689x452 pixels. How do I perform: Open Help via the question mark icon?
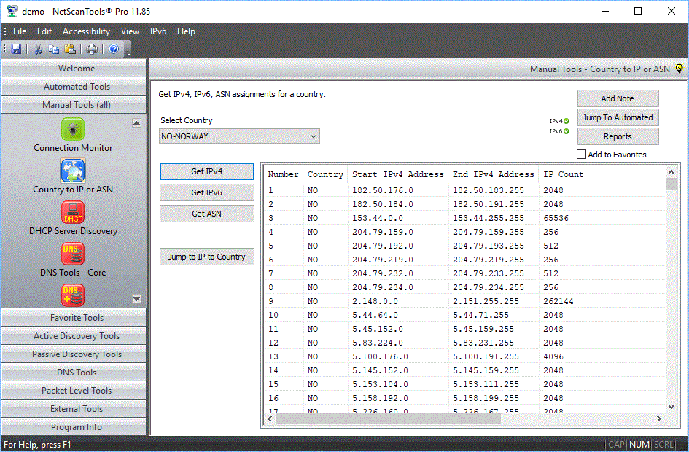pyautogui.click(x=114, y=49)
